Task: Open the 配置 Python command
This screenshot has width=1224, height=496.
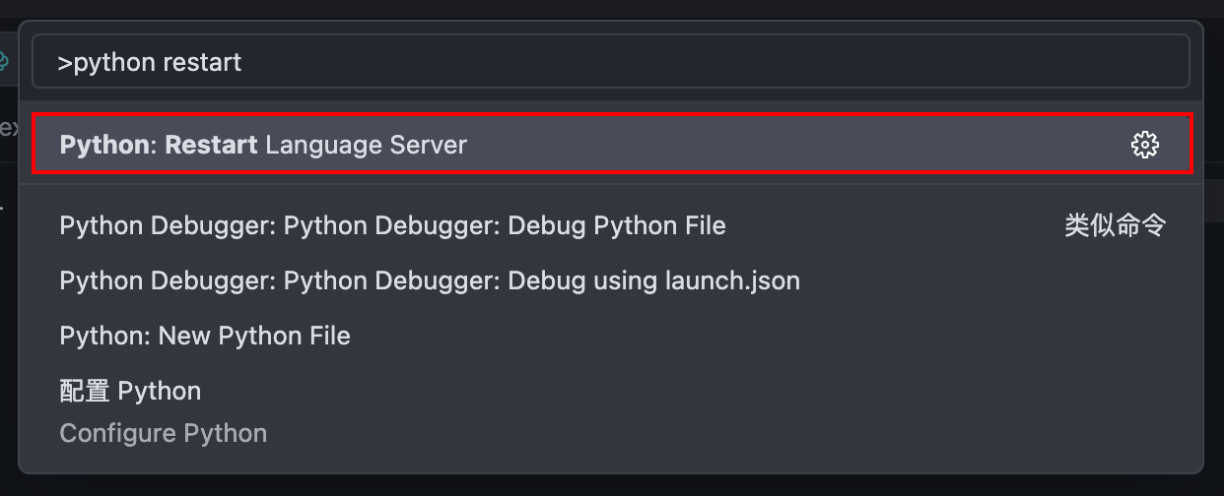Action: tap(130, 392)
